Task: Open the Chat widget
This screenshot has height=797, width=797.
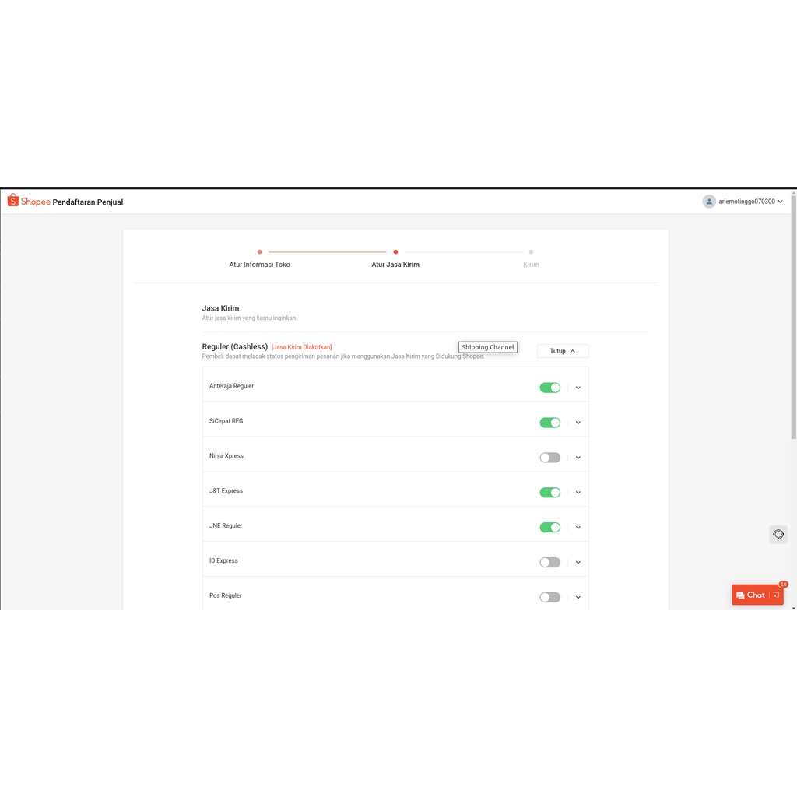Action: [751, 595]
